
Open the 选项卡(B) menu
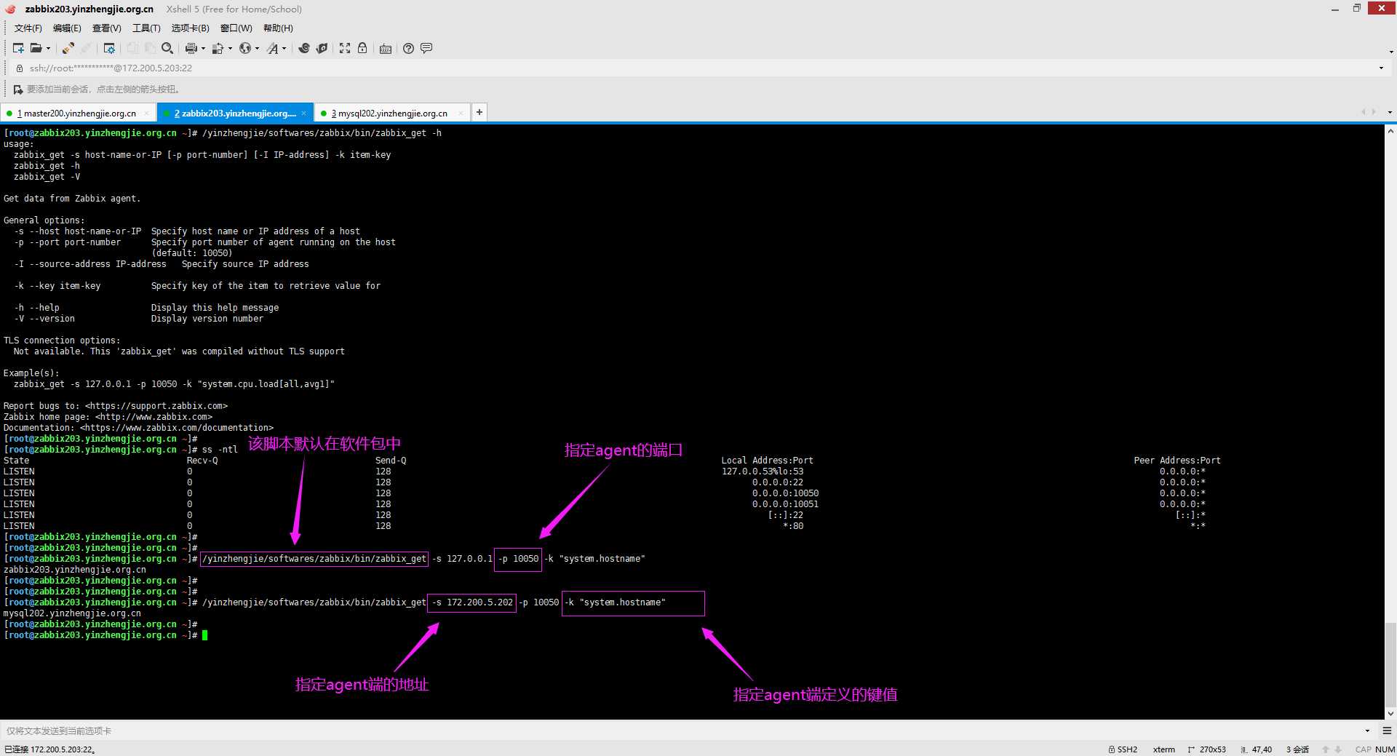(x=190, y=28)
